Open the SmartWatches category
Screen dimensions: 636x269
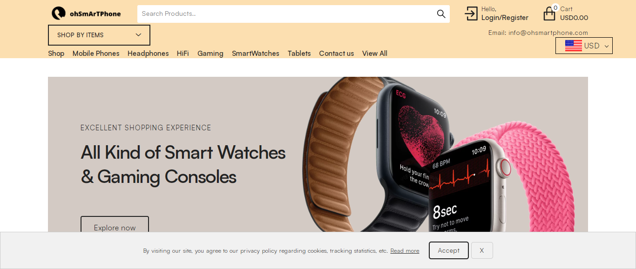pos(256,54)
